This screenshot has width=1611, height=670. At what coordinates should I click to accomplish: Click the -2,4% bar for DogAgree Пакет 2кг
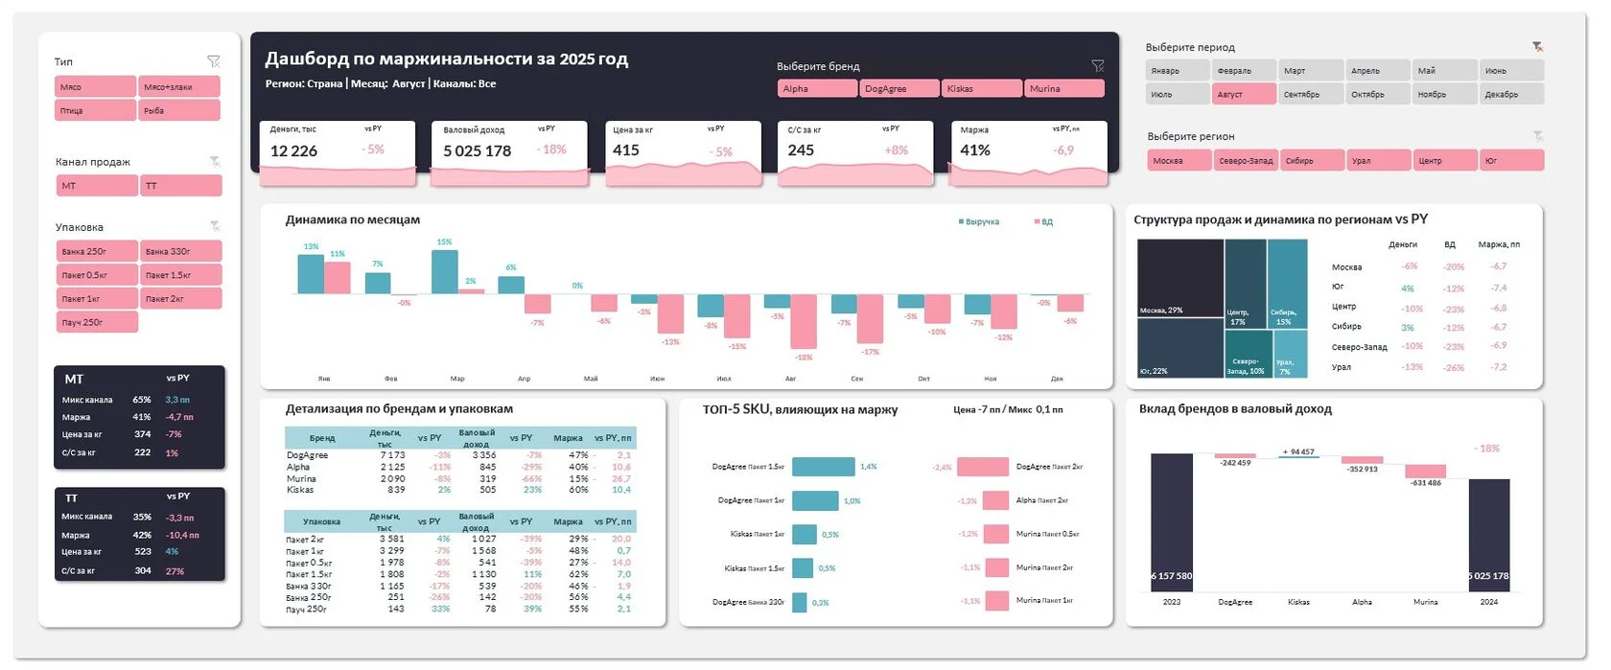[x=983, y=467]
